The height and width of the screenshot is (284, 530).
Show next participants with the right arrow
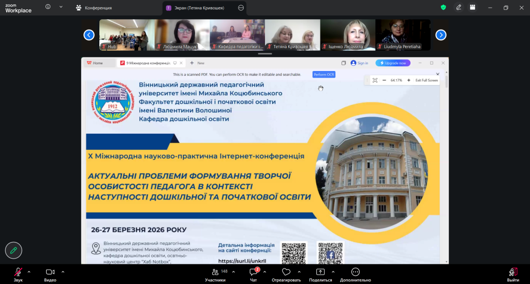click(440, 35)
